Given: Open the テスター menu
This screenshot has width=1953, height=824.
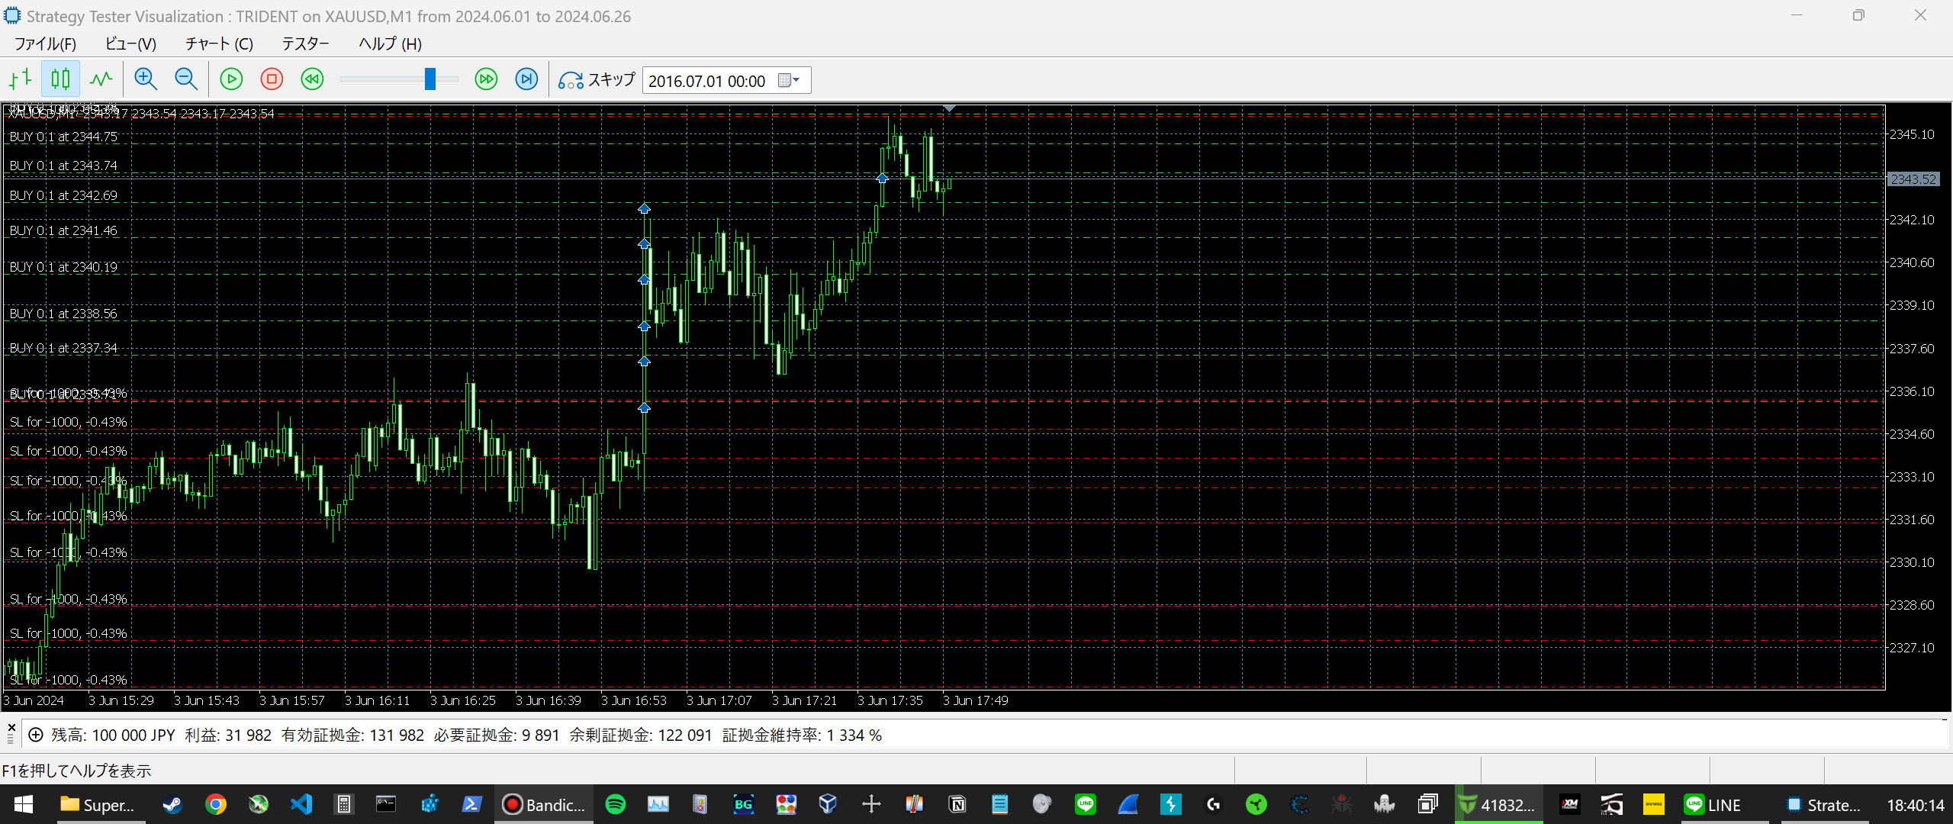Looking at the screenshot, I should tap(305, 43).
